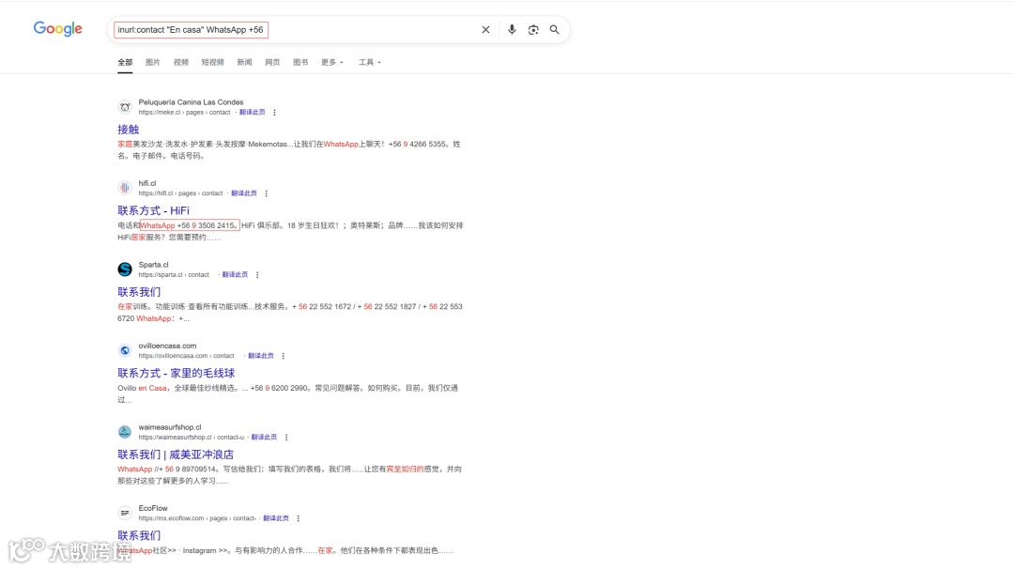Click the waimeasurfshop.cl site name text
Screen dimensions: 1014x570
(x=169, y=427)
